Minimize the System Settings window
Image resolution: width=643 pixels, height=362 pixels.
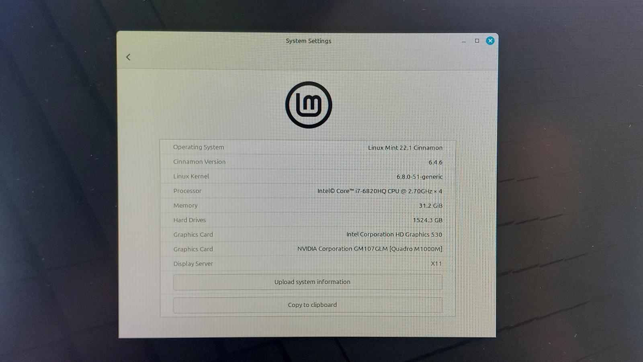[464, 41]
